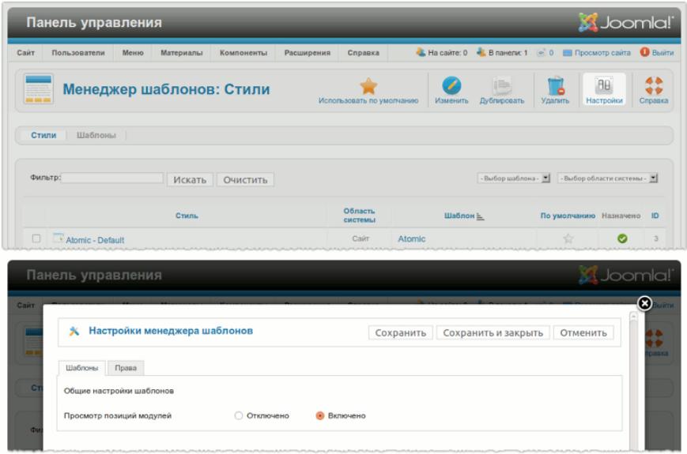
Task: Select the Включено radio button
Action: tap(320, 415)
